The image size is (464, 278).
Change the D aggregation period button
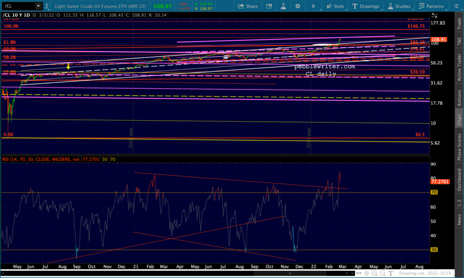click(313, 6)
